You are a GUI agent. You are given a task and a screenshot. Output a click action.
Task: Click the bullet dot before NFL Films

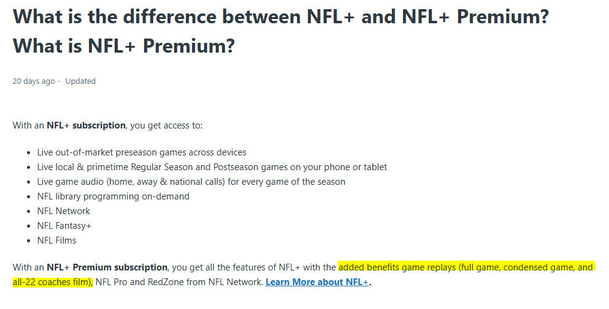pos(29,241)
